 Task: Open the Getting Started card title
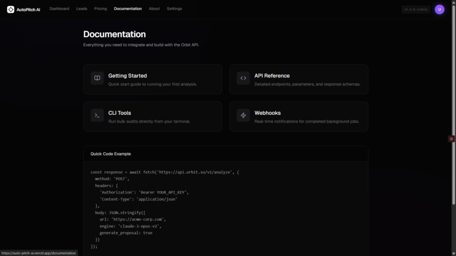tap(127, 76)
